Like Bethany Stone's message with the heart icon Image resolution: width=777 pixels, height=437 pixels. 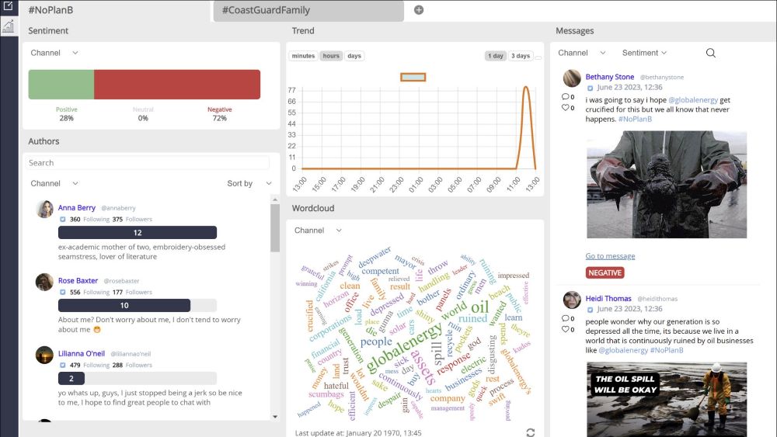566,108
